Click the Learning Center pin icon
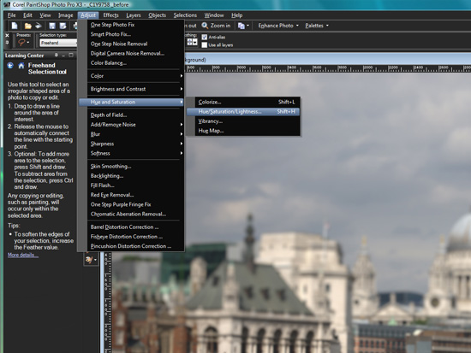This screenshot has height=353, width=471. point(57,56)
